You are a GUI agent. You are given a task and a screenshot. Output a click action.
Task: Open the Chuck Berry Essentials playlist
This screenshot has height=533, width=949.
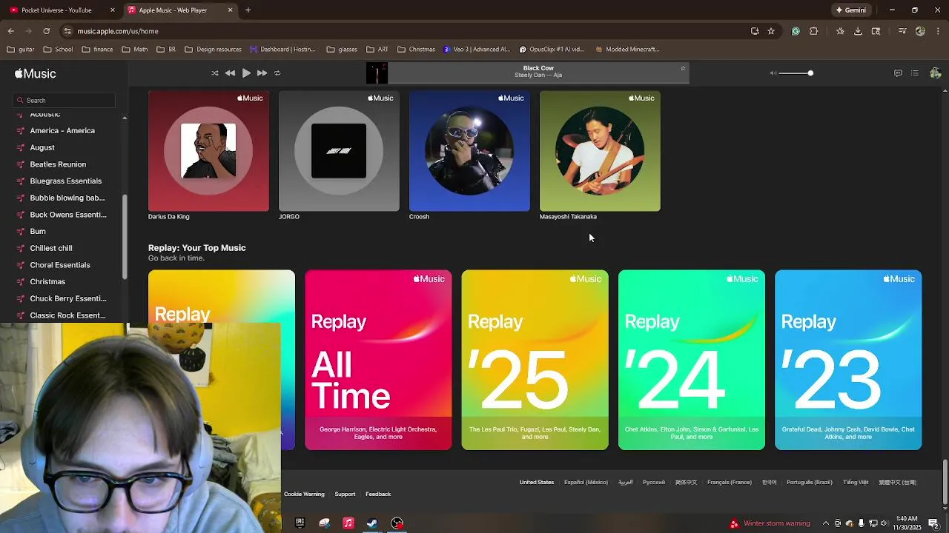click(68, 298)
